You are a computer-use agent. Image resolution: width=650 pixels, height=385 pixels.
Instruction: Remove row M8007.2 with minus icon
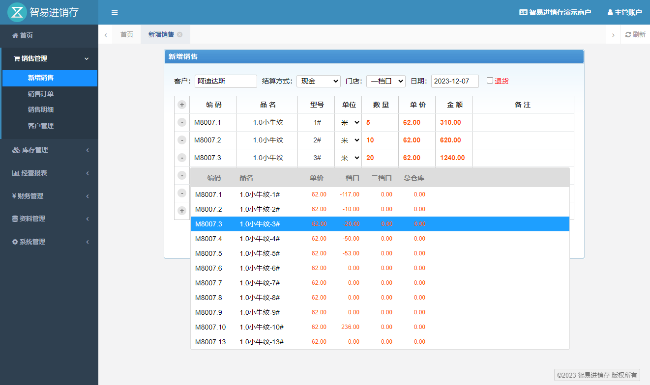182,140
